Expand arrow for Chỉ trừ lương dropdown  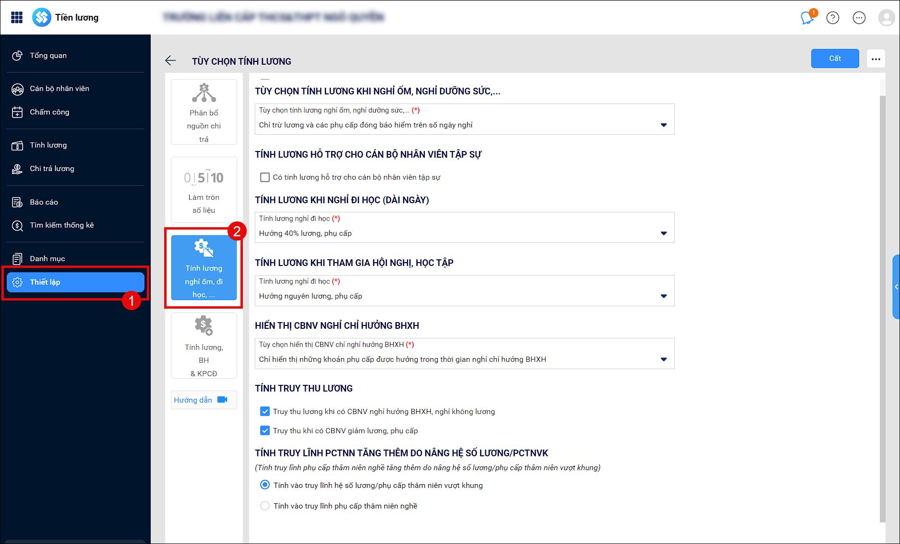(664, 125)
